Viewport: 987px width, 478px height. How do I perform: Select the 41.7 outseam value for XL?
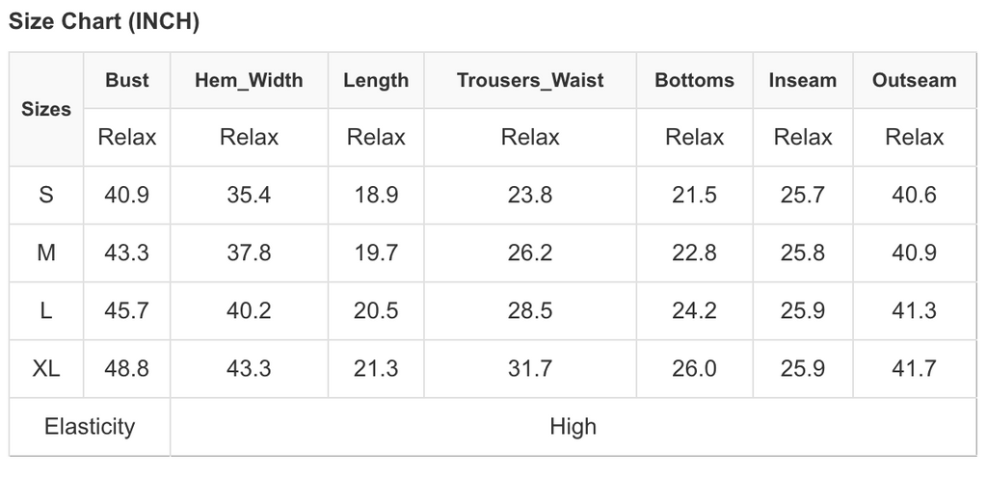(x=914, y=368)
